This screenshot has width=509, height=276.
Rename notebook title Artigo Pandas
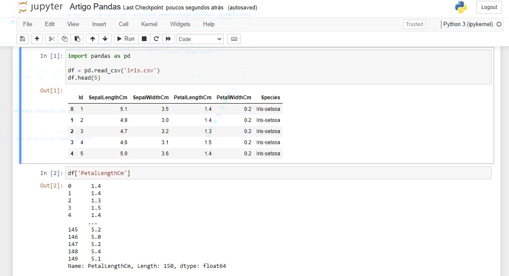pyautogui.click(x=95, y=7)
